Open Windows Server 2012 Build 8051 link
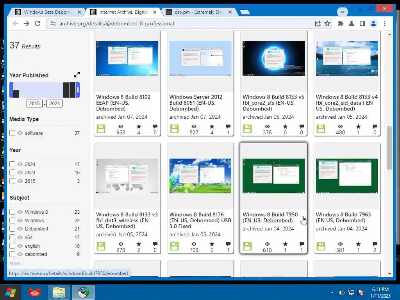 point(196,103)
